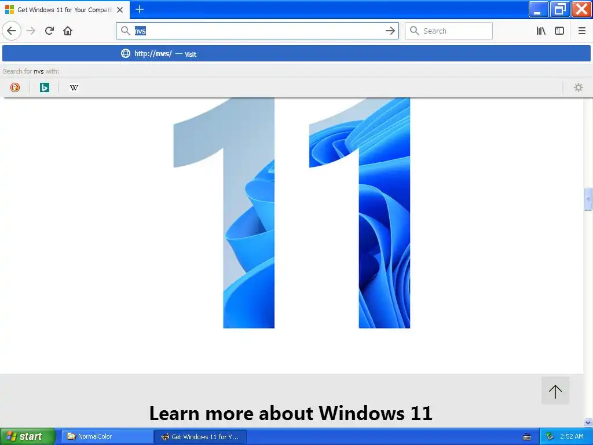Switch to Get Windows 11 taskbar button

[x=201, y=437]
